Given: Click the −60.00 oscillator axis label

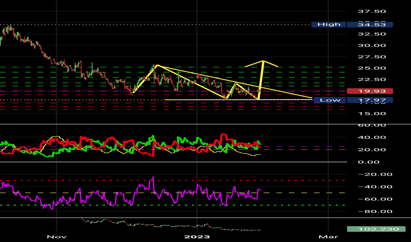Looking at the screenshot, I should coord(375,199).
